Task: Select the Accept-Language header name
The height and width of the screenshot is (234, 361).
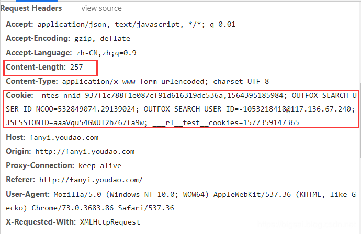Action: point(38,53)
